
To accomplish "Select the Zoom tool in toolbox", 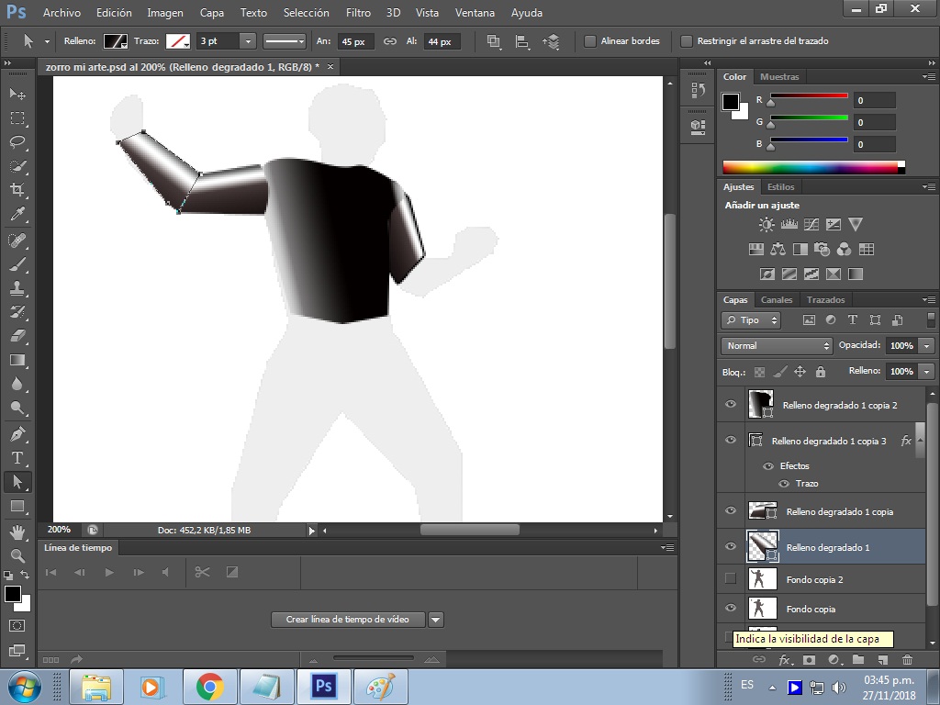I will click(17, 555).
